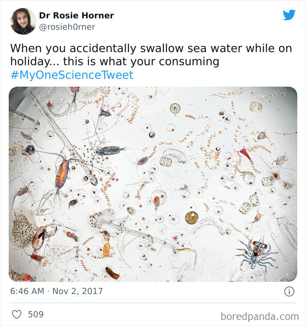
Task: Follow the #MyOneScienceTweet hashtag
Action: (x=72, y=75)
